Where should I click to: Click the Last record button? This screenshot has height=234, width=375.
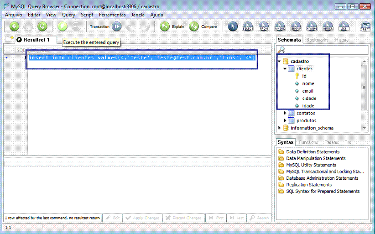pos(236,218)
